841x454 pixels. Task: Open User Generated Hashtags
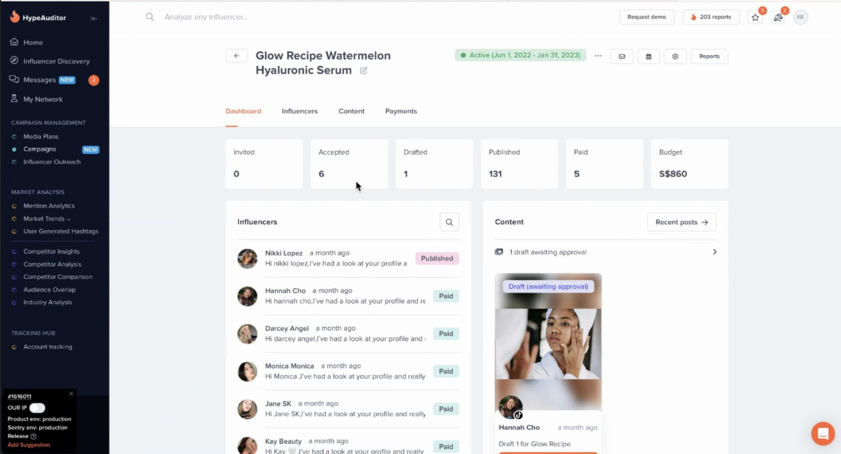[61, 231]
